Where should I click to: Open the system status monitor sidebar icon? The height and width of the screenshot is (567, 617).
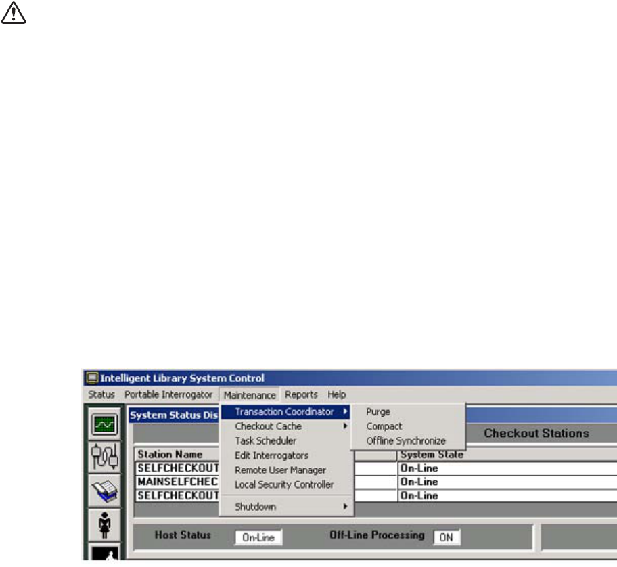(x=104, y=424)
